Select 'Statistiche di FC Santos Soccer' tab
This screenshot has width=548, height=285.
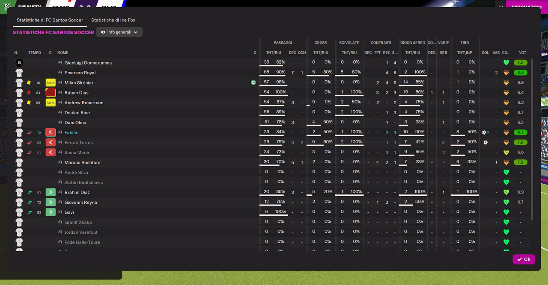[x=50, y=20]
